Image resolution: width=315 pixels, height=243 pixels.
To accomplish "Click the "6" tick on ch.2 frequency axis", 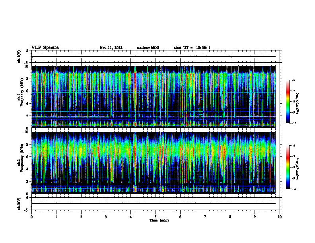I will point(28,157).
